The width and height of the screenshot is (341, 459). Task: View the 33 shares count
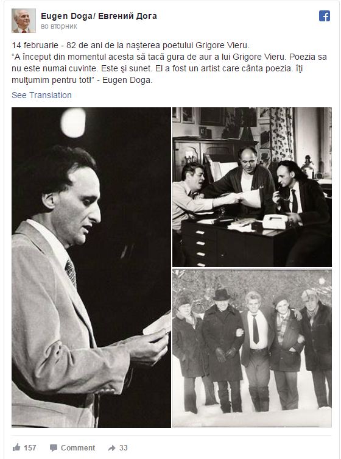(x=124, y=448)
